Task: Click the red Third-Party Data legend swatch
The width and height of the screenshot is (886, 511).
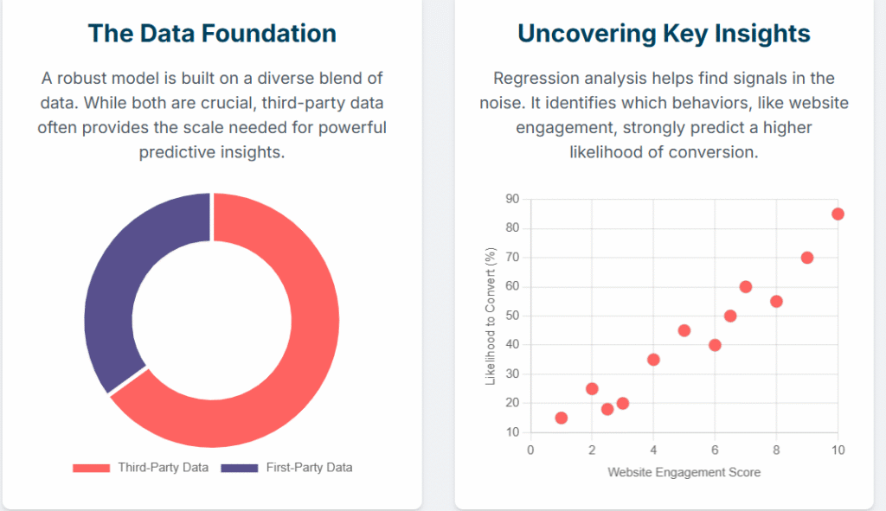Action: pyautogui.click(x=92, y=468)
